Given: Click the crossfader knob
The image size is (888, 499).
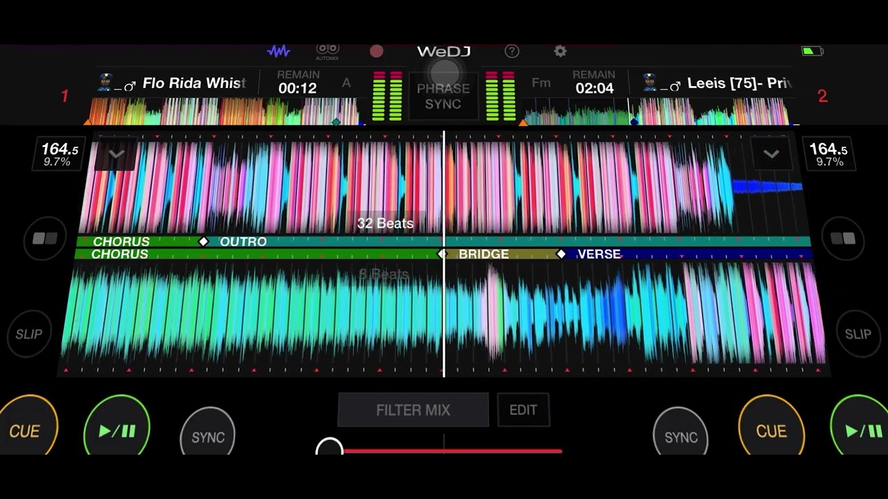Looking at the screenshot, I should click(330, 448).
